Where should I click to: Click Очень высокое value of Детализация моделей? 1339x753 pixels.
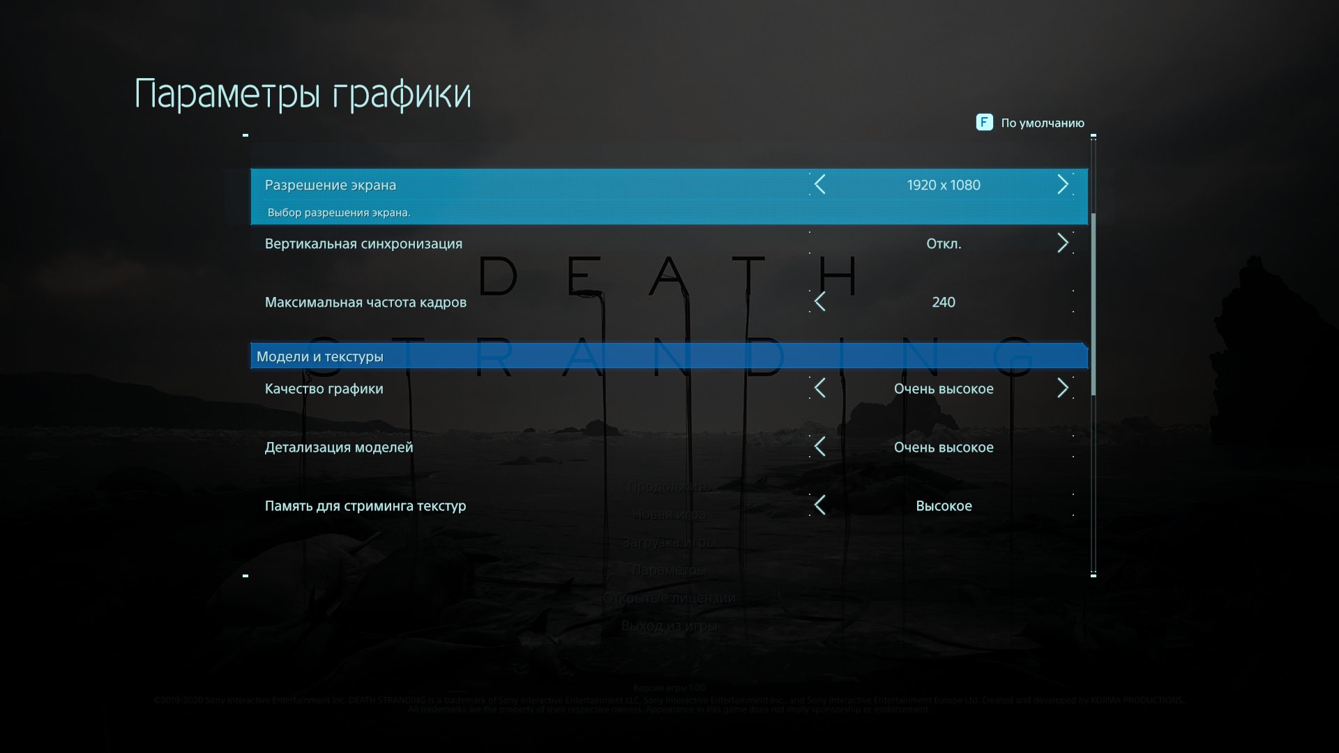click(x=944, y=448)
